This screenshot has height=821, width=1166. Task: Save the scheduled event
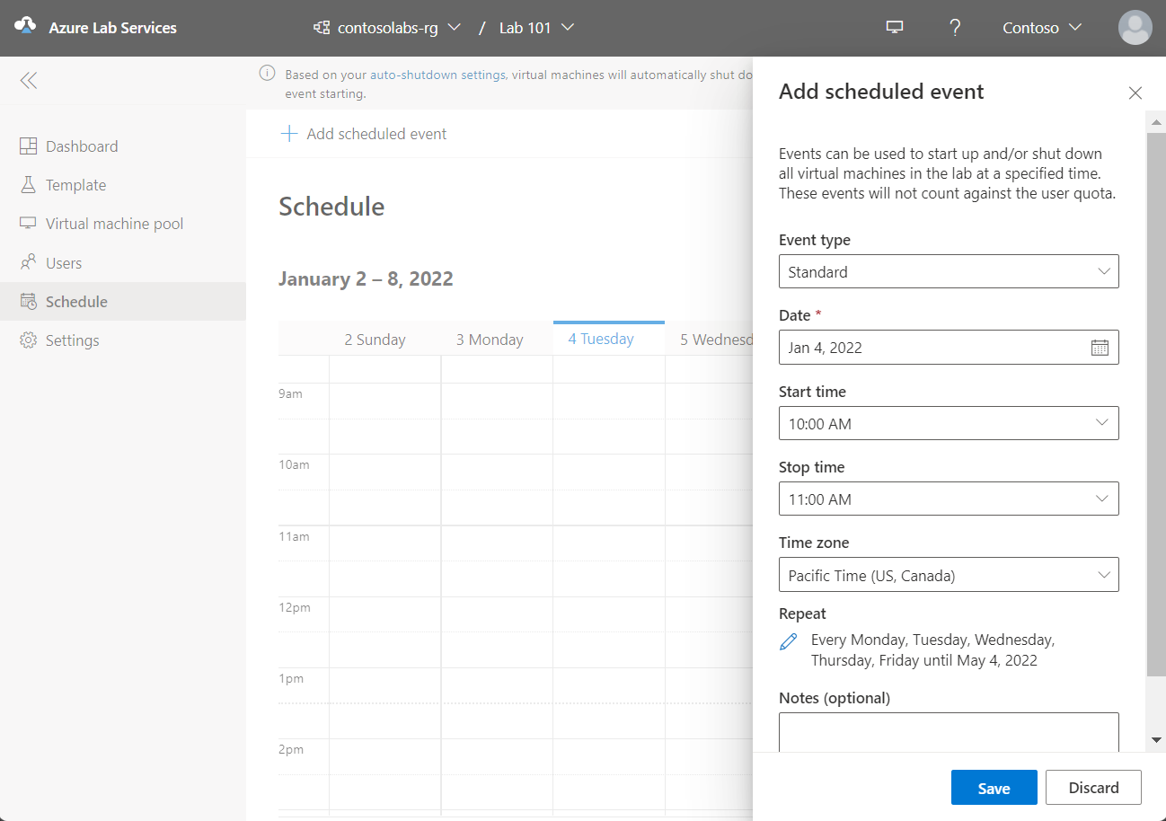[994, 787]
